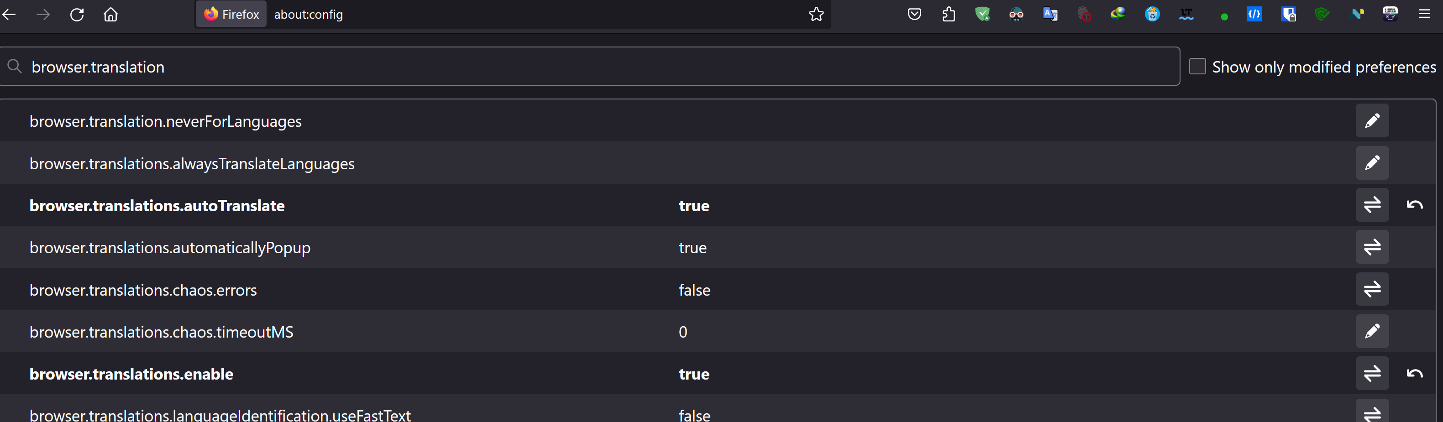Screen dimensions: 1443x422
Task: Click the Firefox identity badge in address bar
Action: 231,15
